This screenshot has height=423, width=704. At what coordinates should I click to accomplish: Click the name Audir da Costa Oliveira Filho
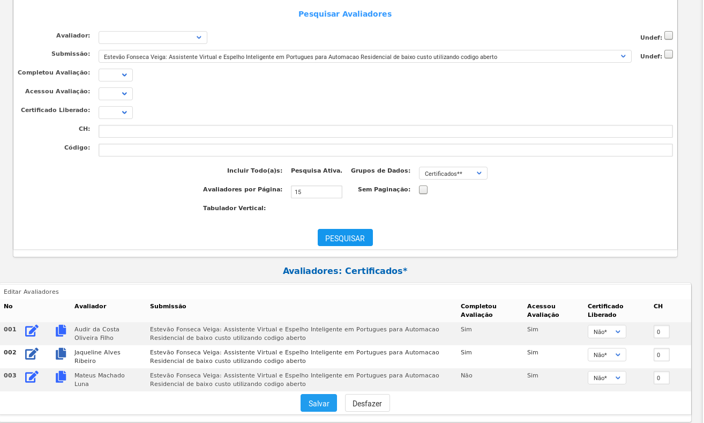[97, 333]
